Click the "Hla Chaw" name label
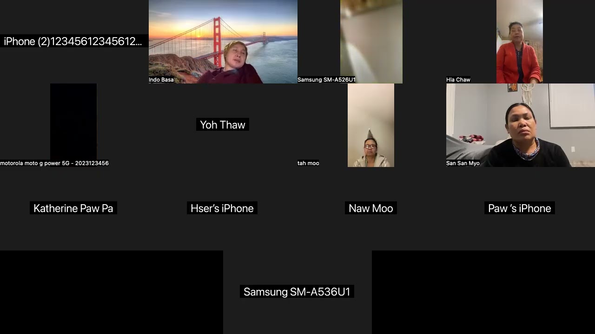Screen dimensions: 595x334 [x=458, y=80]
